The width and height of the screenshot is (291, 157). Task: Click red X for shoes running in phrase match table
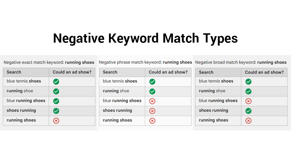point(152,111)
